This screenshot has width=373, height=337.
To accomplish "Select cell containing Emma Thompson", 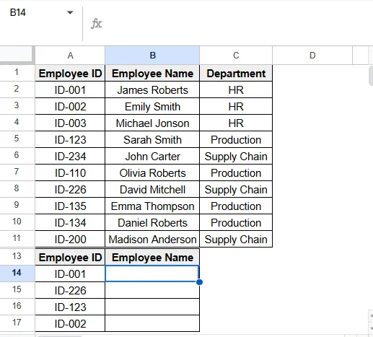I will pos(152,206).
